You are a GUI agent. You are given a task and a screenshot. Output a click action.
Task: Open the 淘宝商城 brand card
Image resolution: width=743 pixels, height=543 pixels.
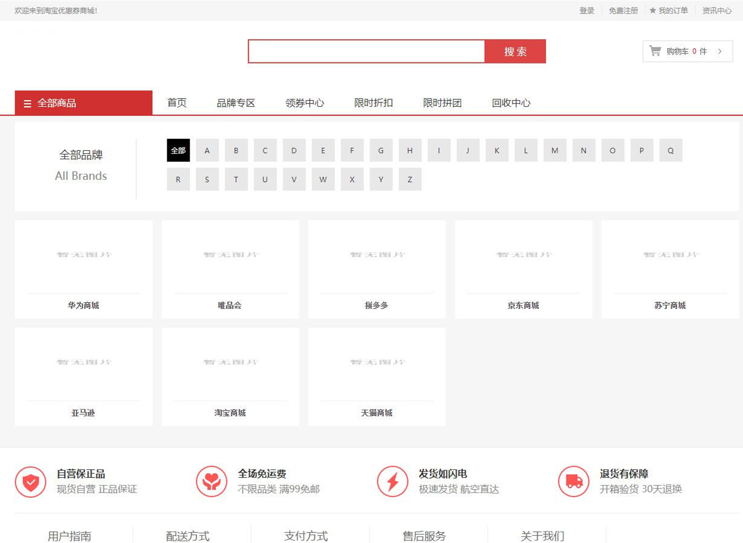[230, 376]
